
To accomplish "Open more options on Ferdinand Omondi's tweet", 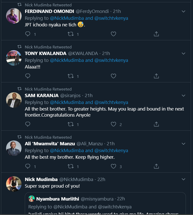I will (x=184, y=11).
